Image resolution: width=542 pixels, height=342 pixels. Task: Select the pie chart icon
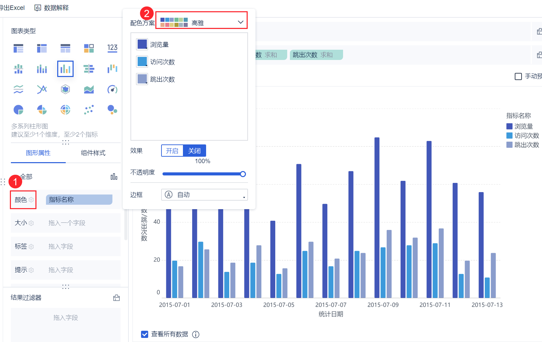click(18, 110)
